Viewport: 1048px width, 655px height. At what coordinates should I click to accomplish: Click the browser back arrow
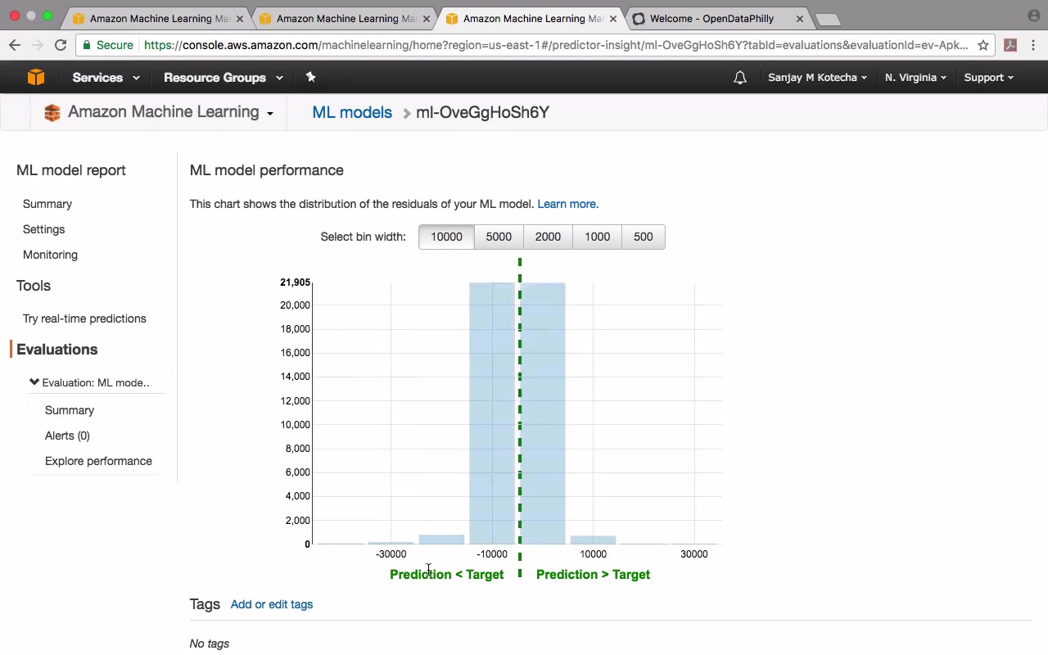(15, 45)
